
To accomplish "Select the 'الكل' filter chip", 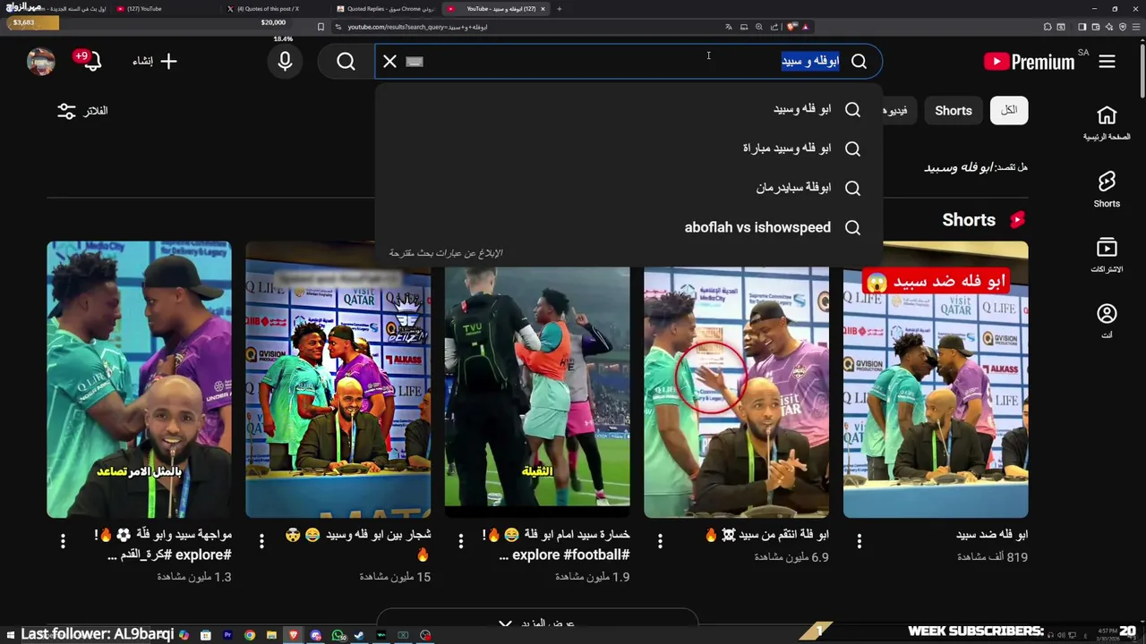I will click(1009, 110).
